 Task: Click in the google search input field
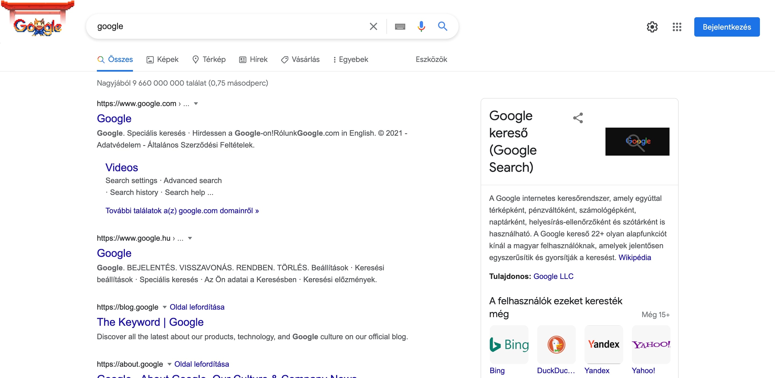point(229,26)
